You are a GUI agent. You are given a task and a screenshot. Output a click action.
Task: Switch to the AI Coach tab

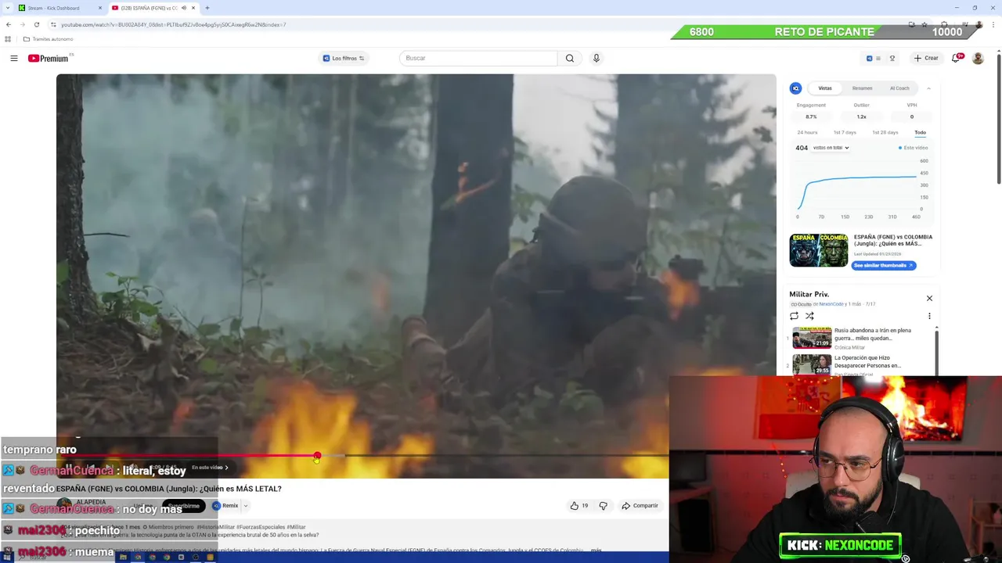click(899, 88)
